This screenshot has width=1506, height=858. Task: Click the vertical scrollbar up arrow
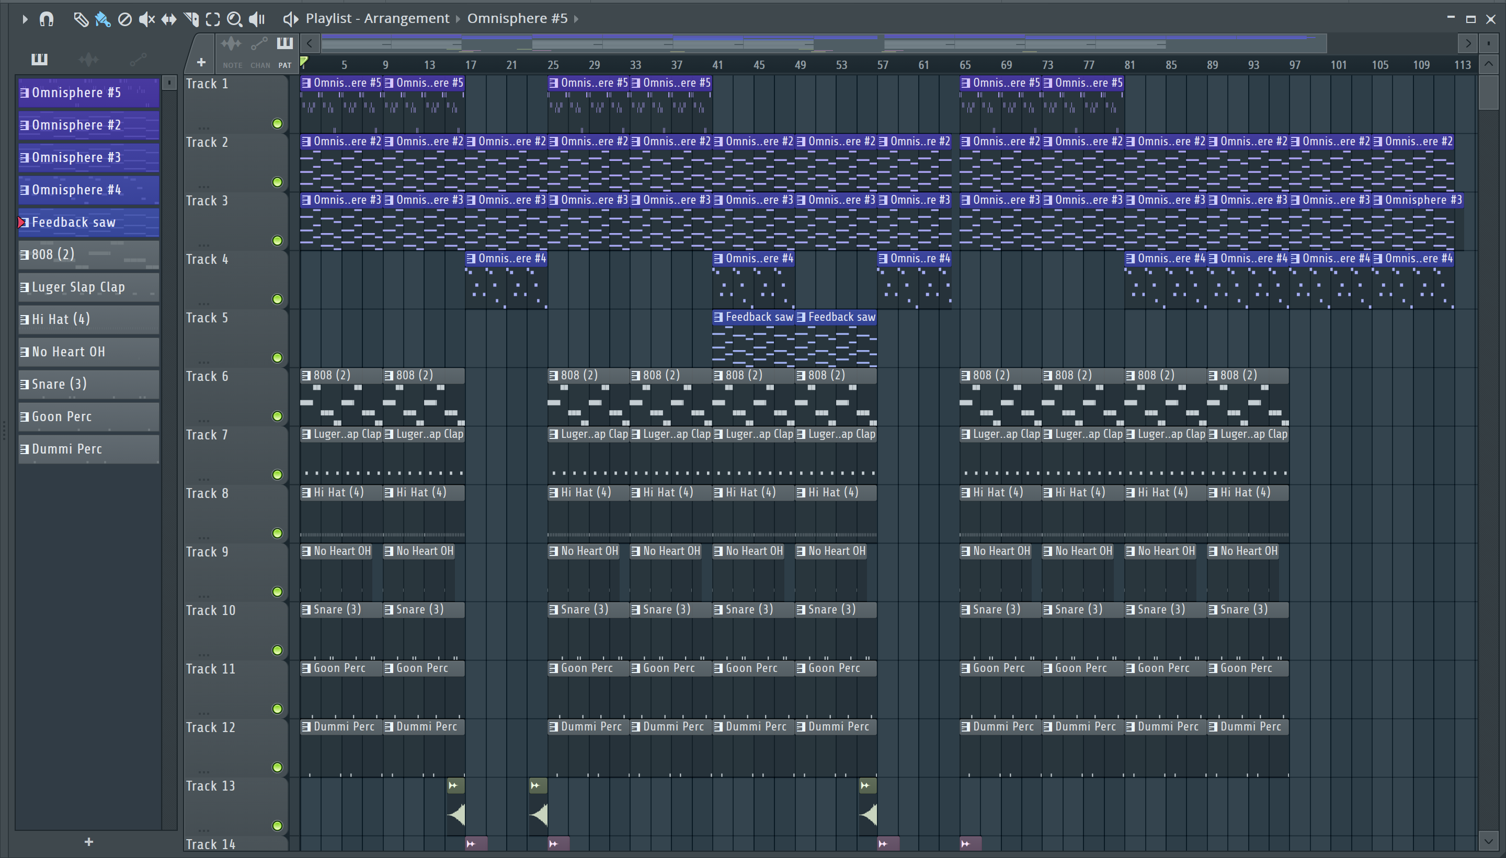(1488, 64)
